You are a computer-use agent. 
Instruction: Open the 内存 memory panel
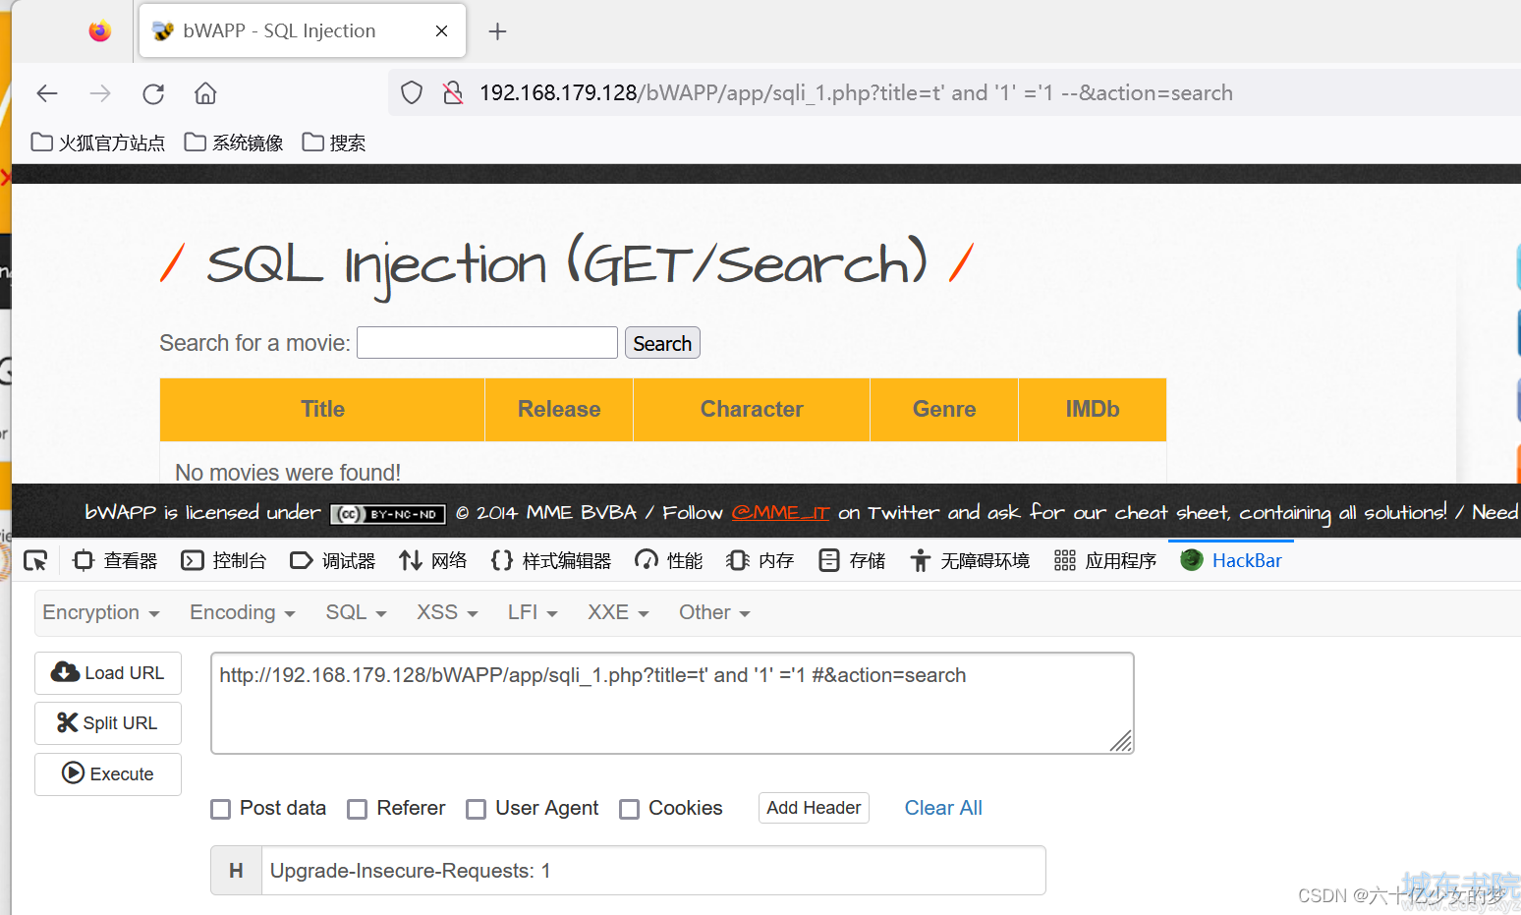point(760,560)
